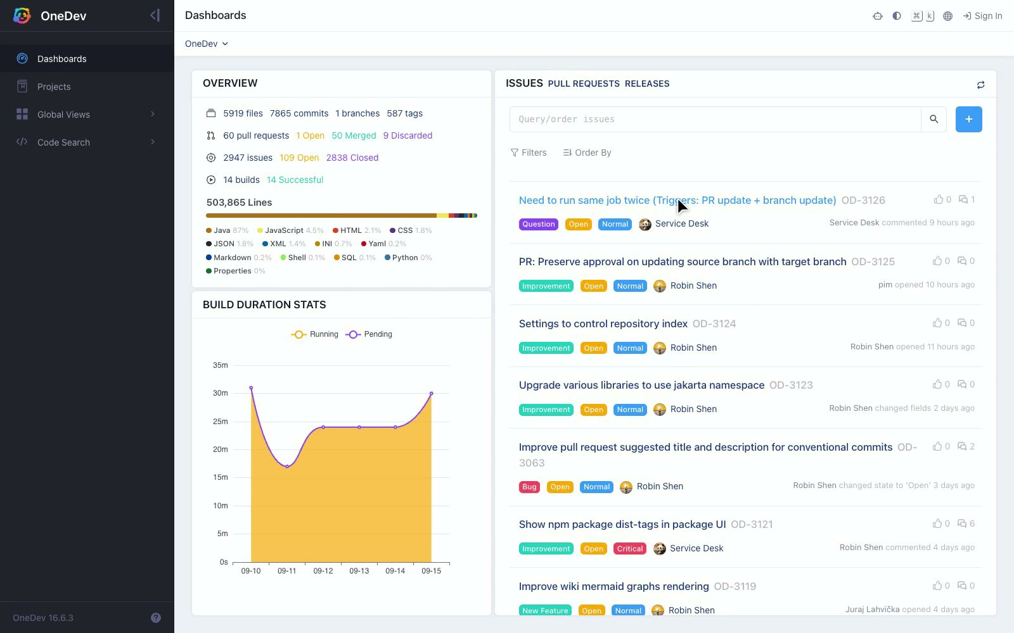
Task: Open the OneDev dashboard dropdown
Action: [x=207, y=44]
